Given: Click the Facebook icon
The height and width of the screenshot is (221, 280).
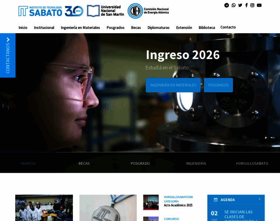Looking at the screenshot, I should tap(246, 5).
